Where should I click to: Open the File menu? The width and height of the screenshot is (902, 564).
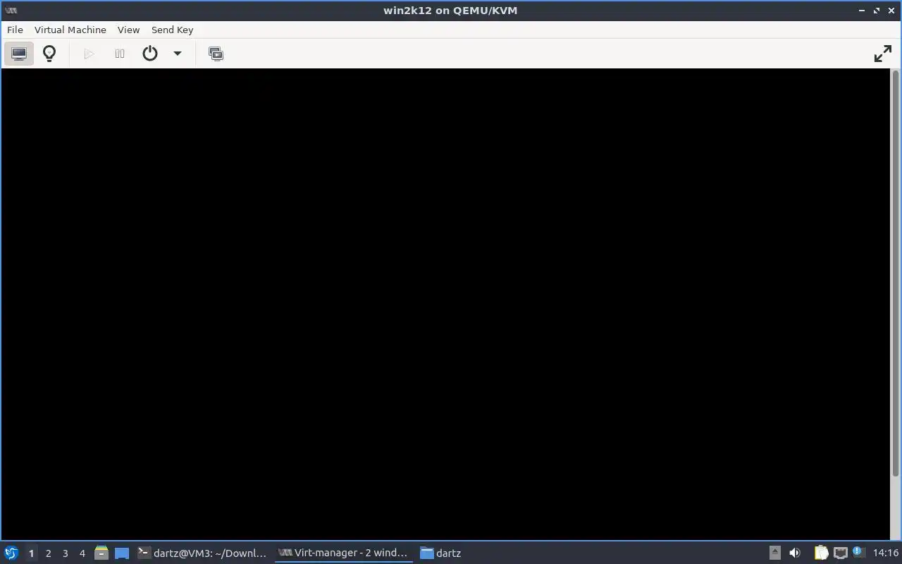[15, 30]
